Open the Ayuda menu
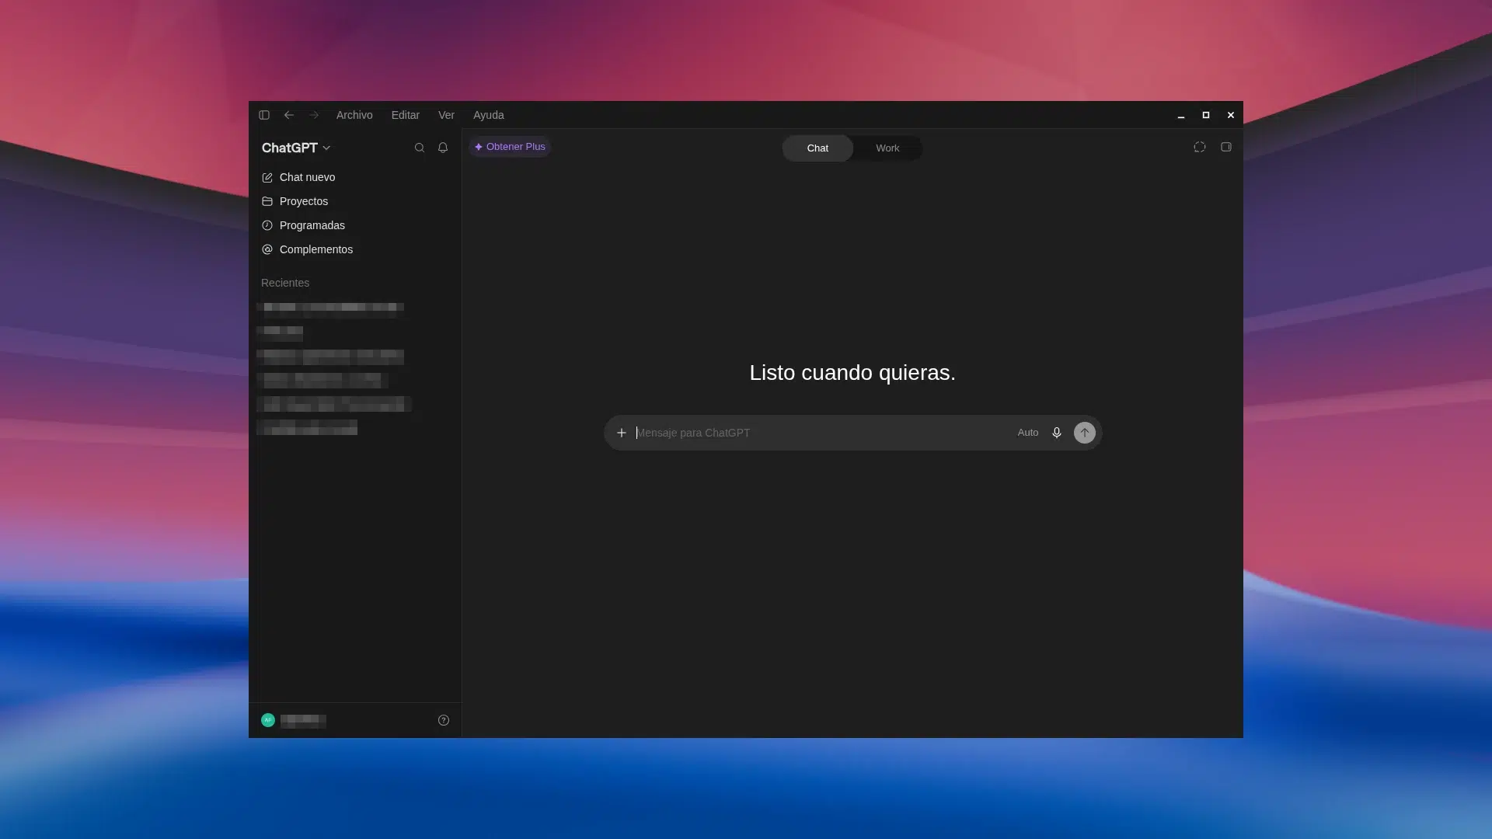 (489, 115)
